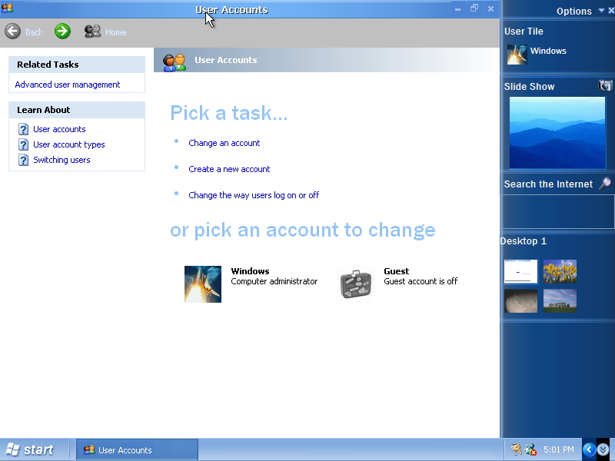This screenshot has height=461, width=615.
Task: Open the User account types help link
Action: tap(69, 144)
